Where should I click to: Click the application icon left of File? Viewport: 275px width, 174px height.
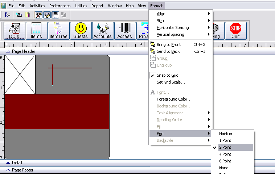click(x=3, y=6)
